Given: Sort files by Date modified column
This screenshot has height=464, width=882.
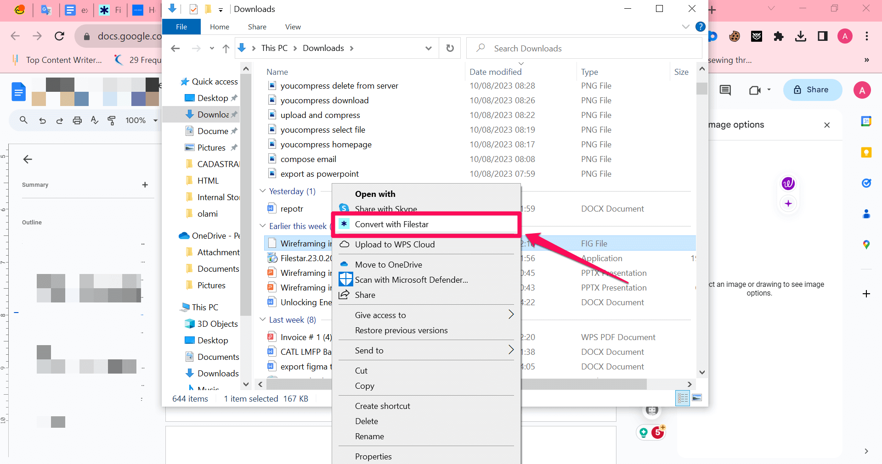Looking at the screenshot, I should pyautogui.click(x=495, y=72).
